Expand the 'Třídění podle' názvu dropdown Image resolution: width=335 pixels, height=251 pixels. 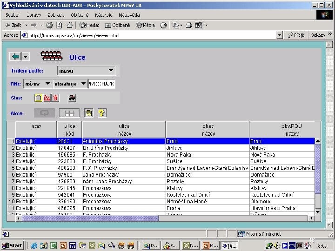[x=111, y=71]
